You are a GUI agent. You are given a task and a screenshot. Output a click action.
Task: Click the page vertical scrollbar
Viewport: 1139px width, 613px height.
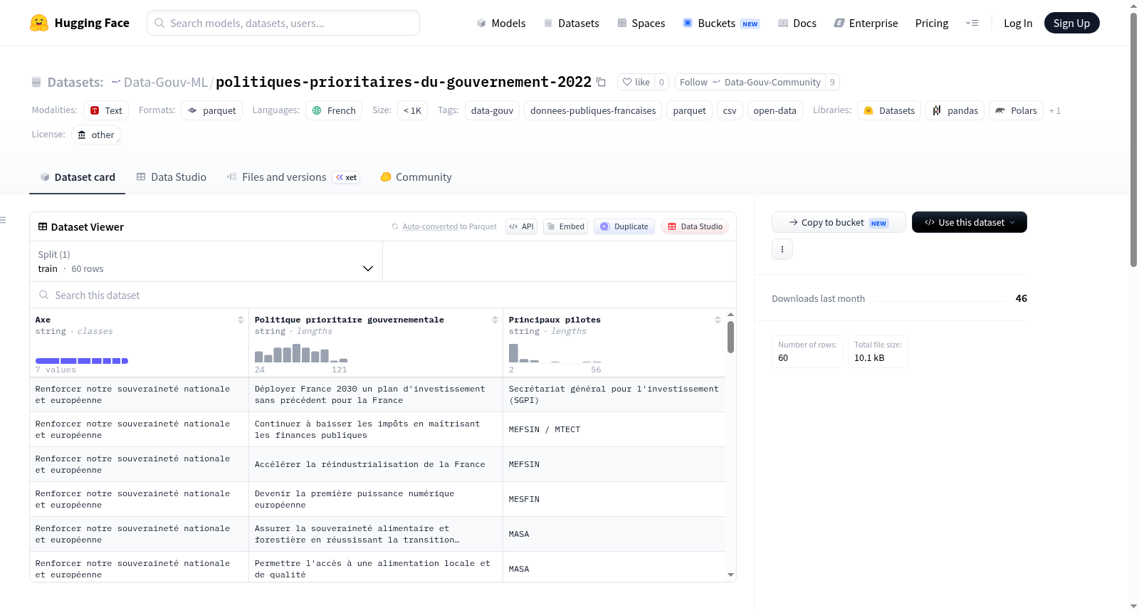pos(1133,139)
